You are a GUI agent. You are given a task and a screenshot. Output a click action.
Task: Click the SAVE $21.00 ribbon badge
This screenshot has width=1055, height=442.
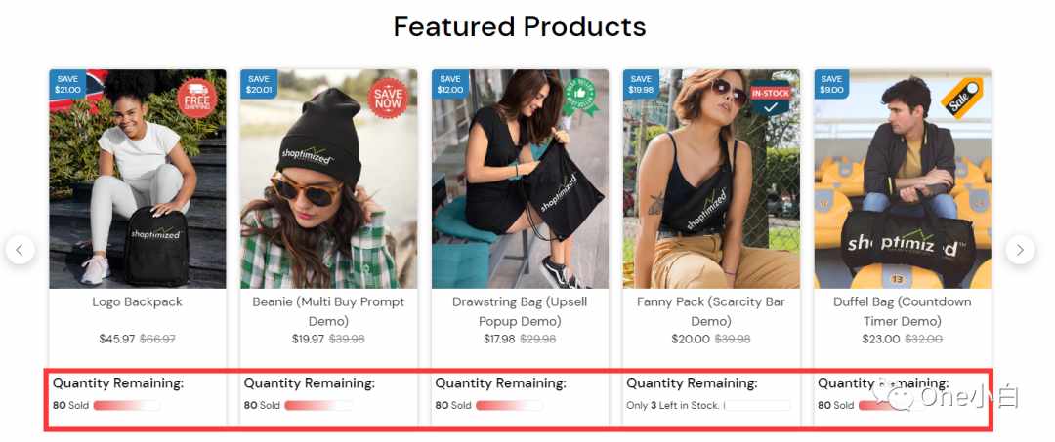68,84
